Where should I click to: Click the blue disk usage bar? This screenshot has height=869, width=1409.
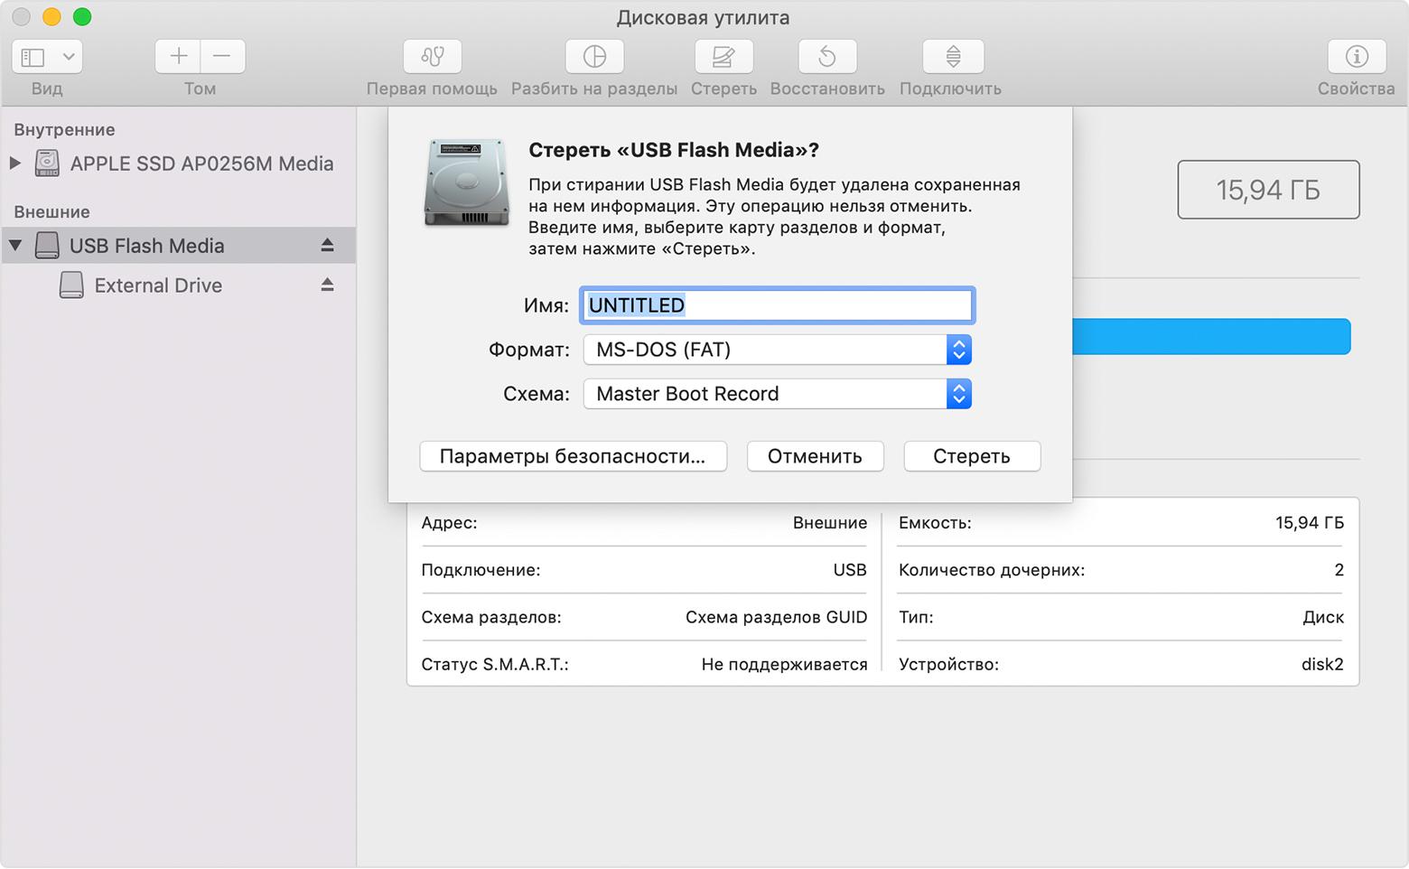1211,336
